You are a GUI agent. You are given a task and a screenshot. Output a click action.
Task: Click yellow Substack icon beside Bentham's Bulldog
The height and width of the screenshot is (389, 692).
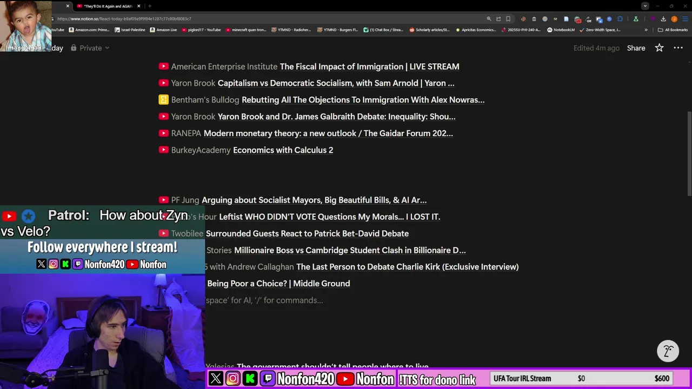[163, 99]
